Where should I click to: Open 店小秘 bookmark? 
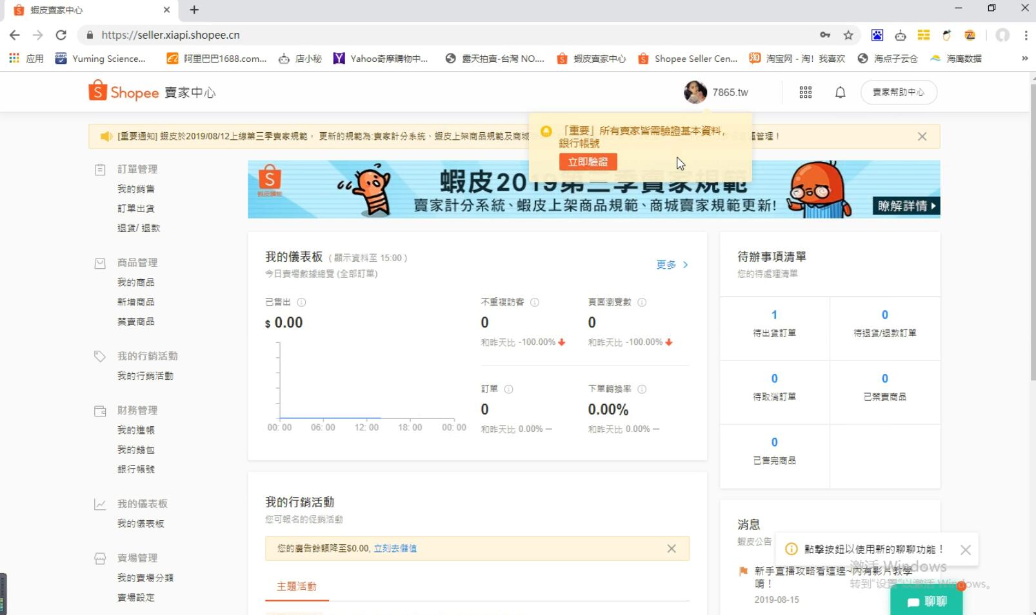click(x=300, y=59)
